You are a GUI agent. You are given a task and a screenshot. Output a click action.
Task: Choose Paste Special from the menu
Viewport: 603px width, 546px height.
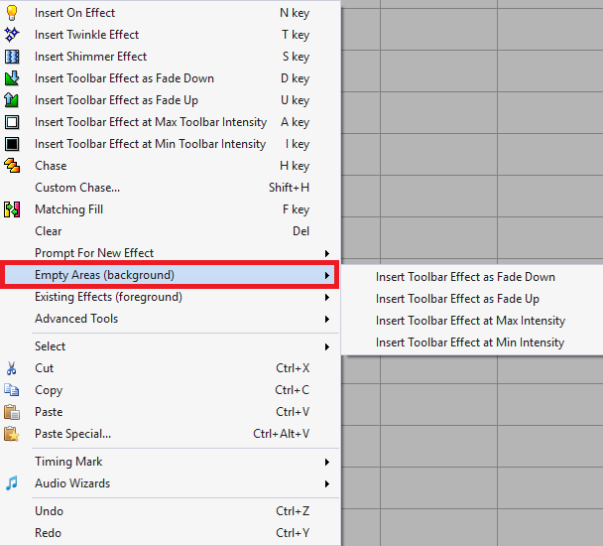coord(72,434)
